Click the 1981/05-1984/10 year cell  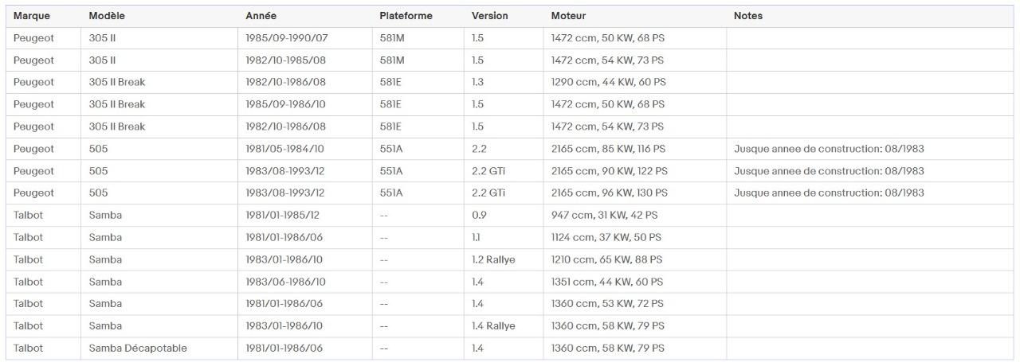tap(284, 149)
